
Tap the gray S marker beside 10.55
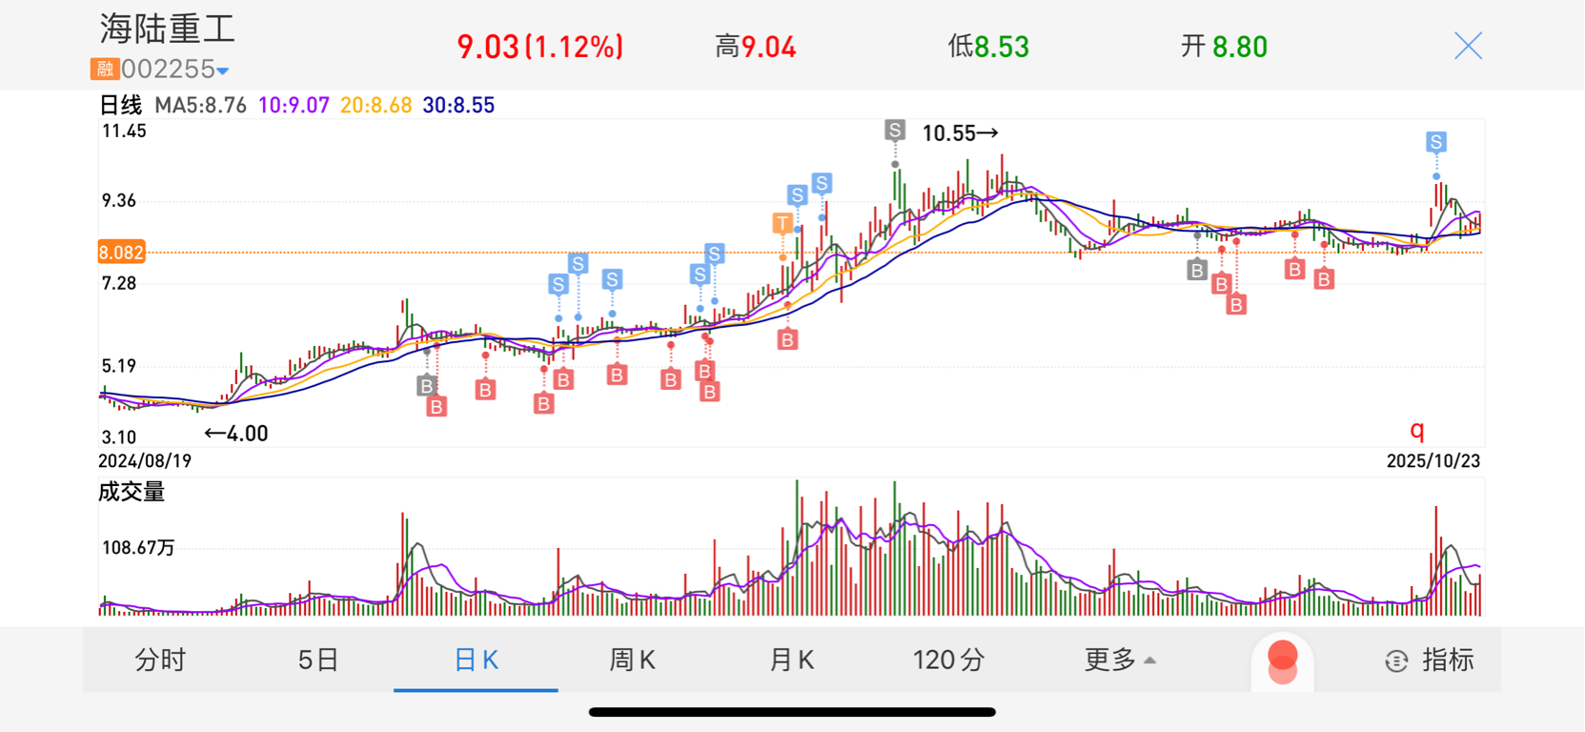pos(894,131)
